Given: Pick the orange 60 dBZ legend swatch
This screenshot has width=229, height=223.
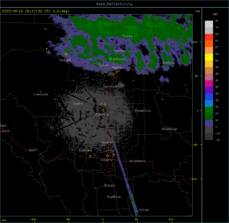Looking at the screenshot, I should [x=209, y=44].
